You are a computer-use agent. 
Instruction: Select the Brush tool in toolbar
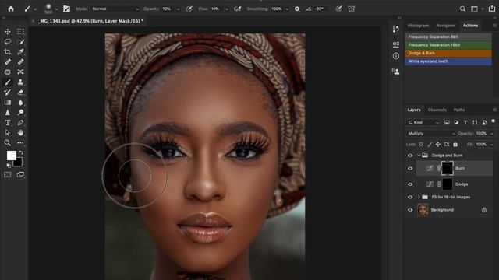pyautogui.click(x=8, y=82)
